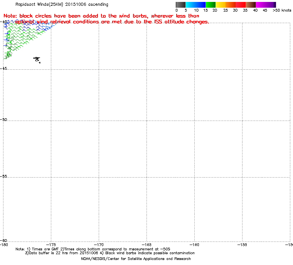293x265 pixels.
Task: Click the yellow segment of the color bar
Action: point(221,5)
